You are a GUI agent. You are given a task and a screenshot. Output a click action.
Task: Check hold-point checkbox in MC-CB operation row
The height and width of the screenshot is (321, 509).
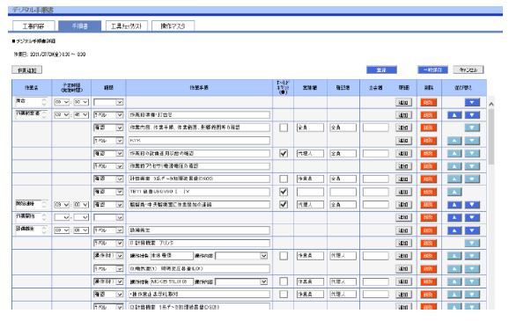pyautogui.click(x=284, y=281)
